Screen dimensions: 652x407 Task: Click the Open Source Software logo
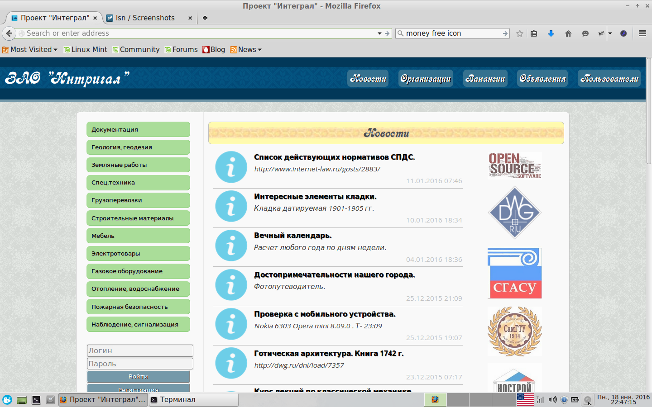click(x=514, y=166)
